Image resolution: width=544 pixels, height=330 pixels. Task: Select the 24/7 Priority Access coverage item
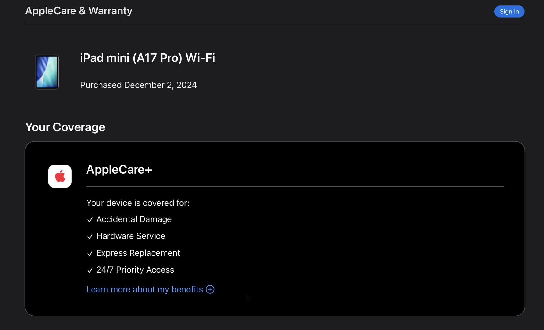pyautogui.click(x=135, y=270)
